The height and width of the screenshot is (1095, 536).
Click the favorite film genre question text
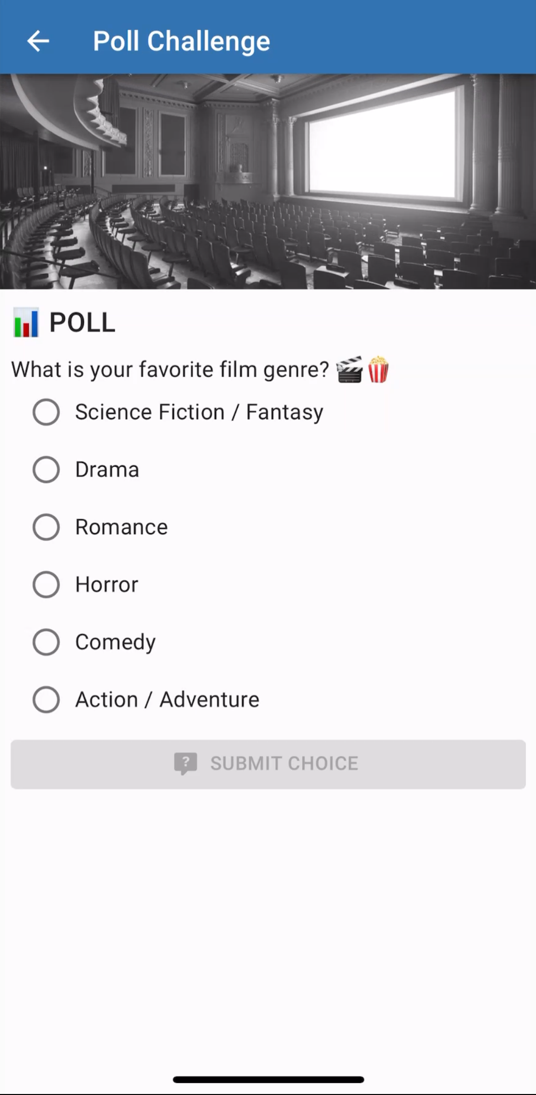click(170, 370)
